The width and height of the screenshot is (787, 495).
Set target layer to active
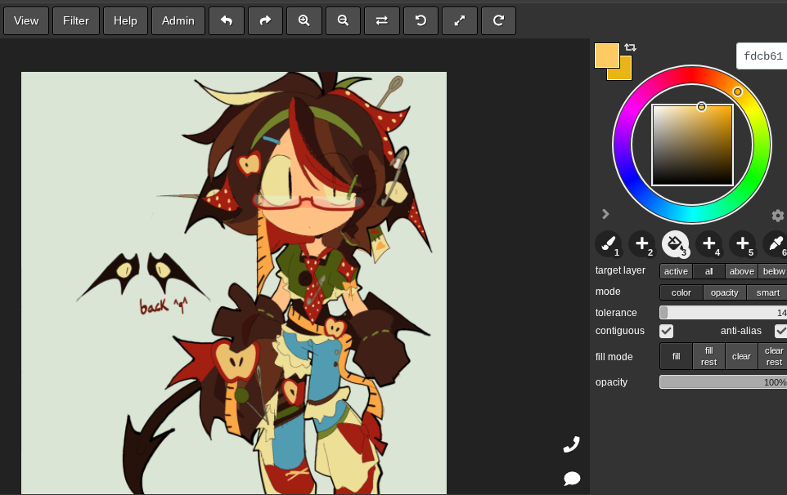[676, 271]
